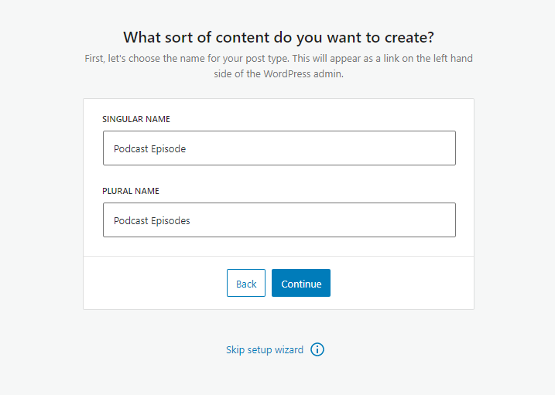Viewport: 555px width, 395px height.
Task: Focus the Singular Name input field
Action: 279,148
